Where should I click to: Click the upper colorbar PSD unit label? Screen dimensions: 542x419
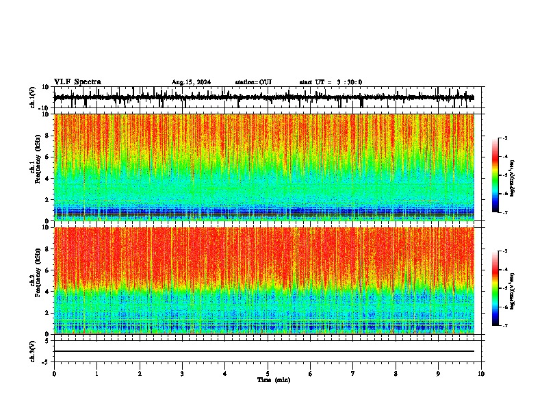[513, 179]
